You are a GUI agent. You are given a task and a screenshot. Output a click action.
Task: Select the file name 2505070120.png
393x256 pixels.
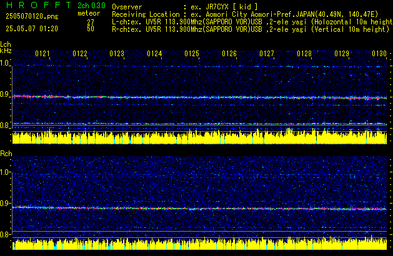click(x=32, y=16)
